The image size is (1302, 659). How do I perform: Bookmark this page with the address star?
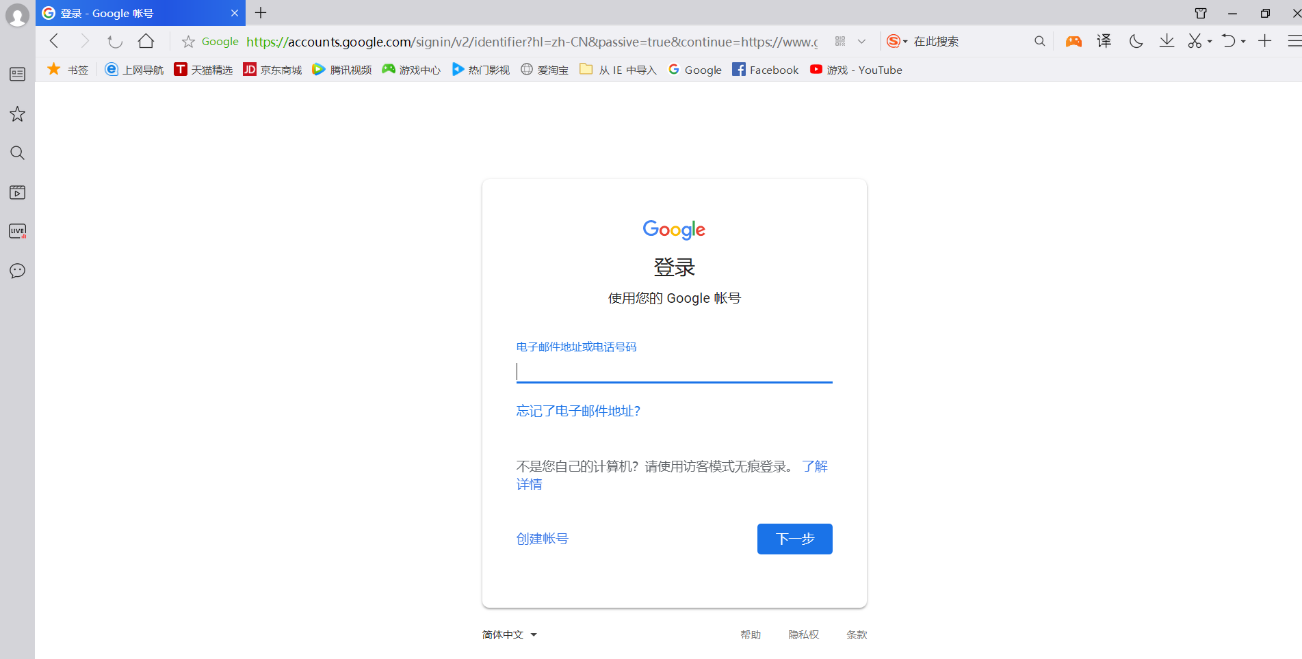pos(188,42)
